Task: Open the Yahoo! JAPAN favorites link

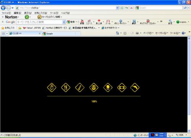Action: [32, 28]
